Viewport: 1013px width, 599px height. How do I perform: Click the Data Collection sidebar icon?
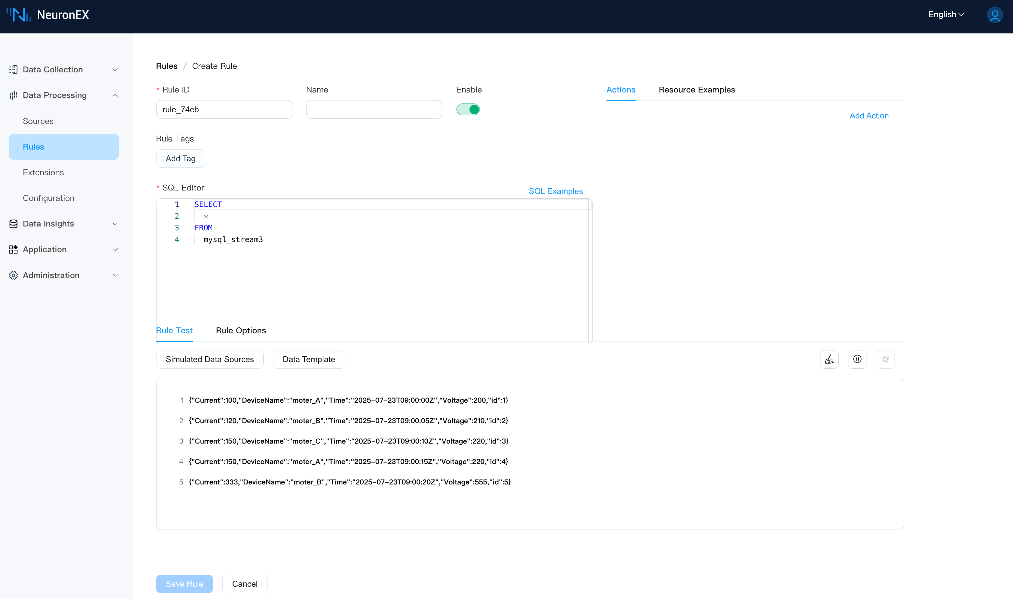pos(13,69)
